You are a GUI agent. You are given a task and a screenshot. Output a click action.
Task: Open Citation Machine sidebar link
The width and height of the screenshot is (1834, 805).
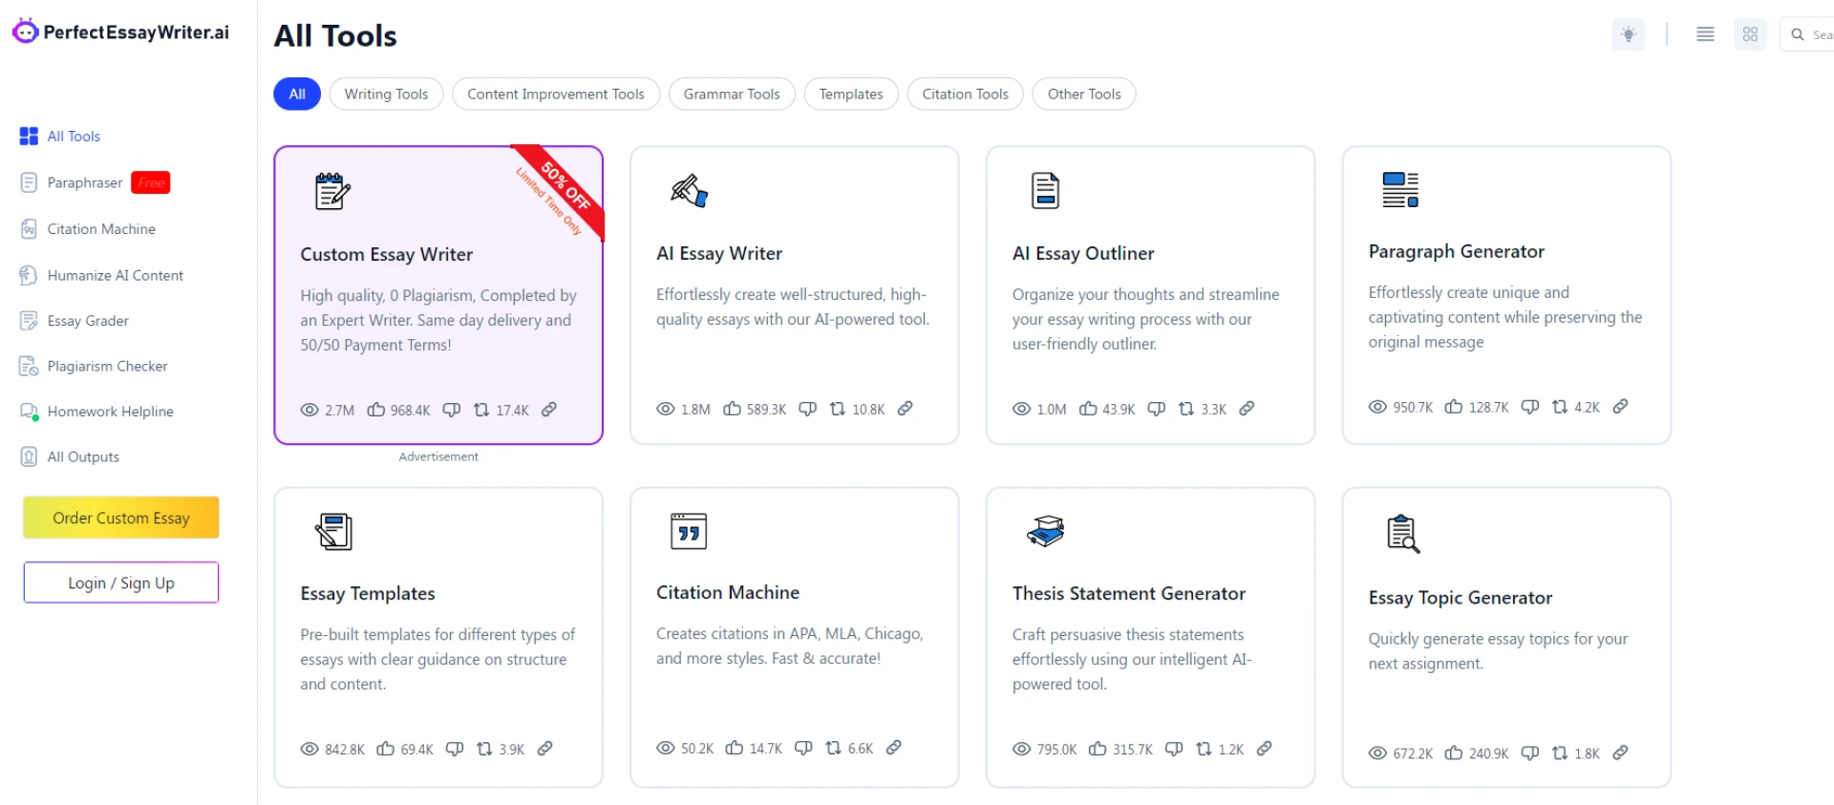pos(88,229)
